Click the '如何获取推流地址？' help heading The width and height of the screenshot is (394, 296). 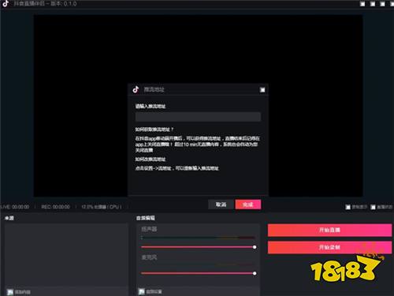[x=154, y=129]
